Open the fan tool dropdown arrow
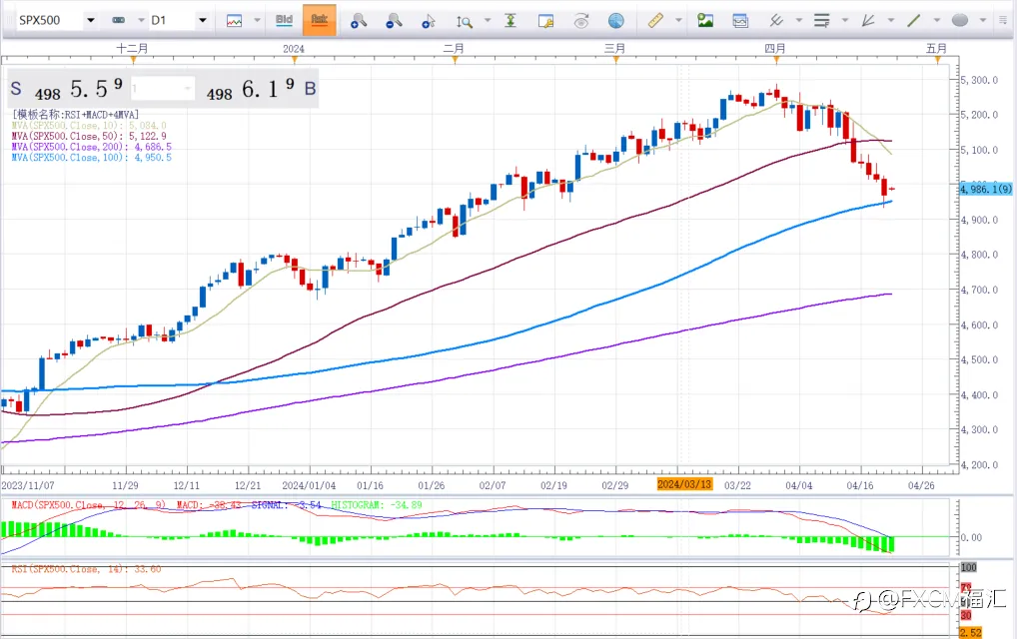The width and height of the screenshot is (1017, 639). point(890,20)
